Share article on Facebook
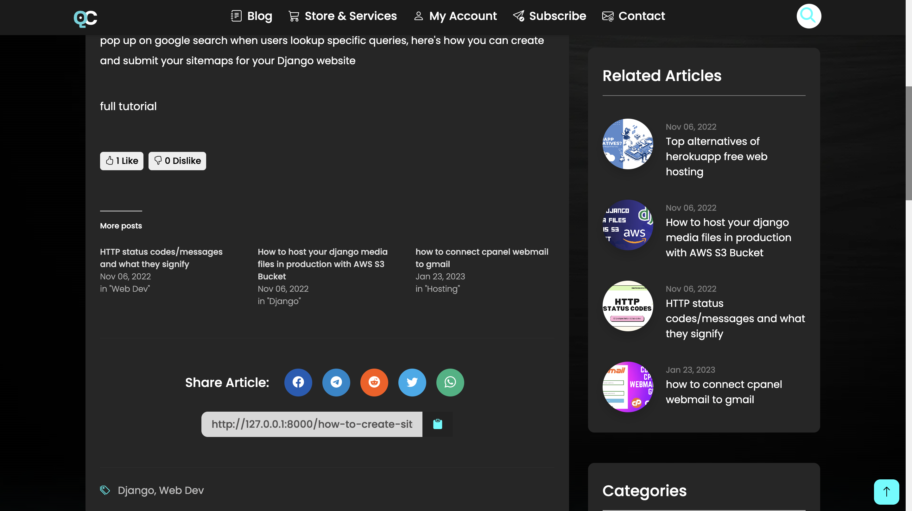 (x=298, y=382)
